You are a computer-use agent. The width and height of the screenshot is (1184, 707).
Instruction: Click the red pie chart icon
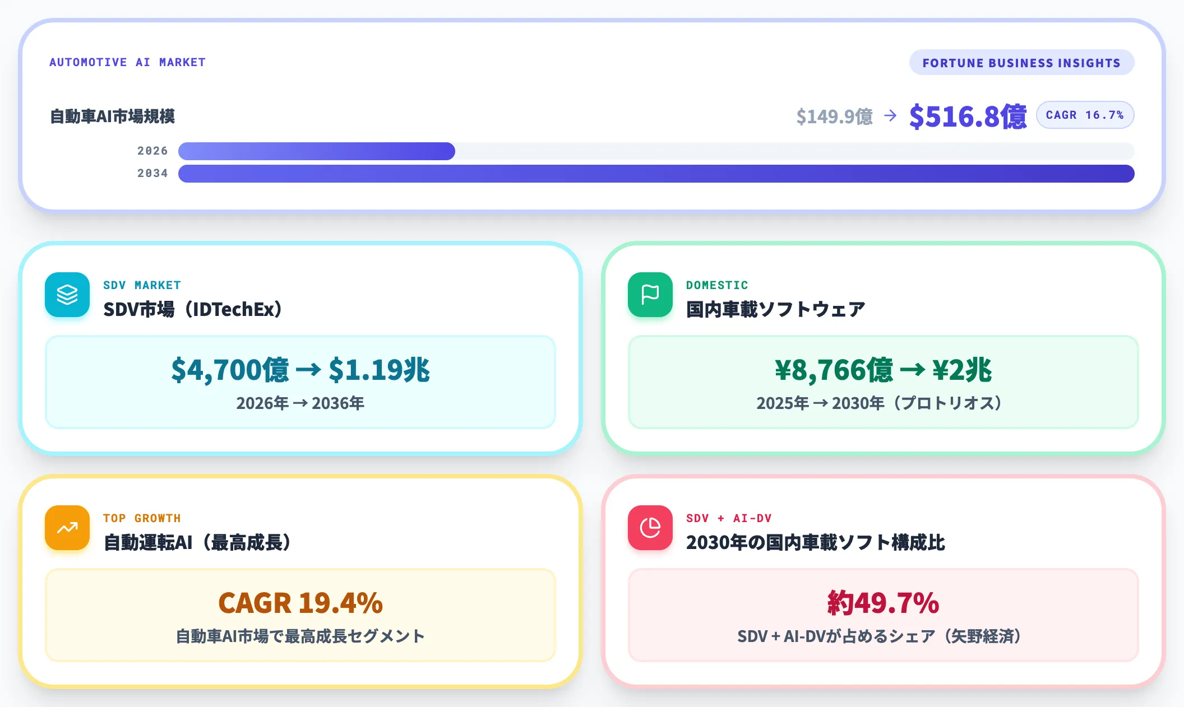click(x=650, y=528)
